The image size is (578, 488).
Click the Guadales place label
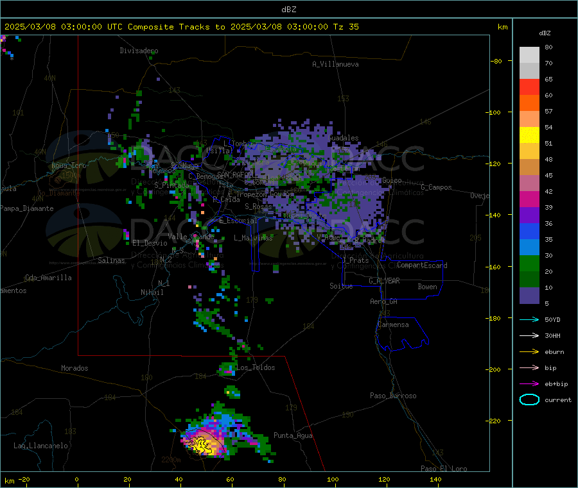pyautogui.click(x=343, y=138)
